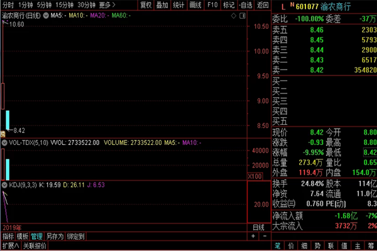Click the 委比 value -100.00%

(x=309, y=19)
